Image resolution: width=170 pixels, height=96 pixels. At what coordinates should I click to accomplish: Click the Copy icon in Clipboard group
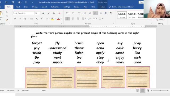pos(7,16)
